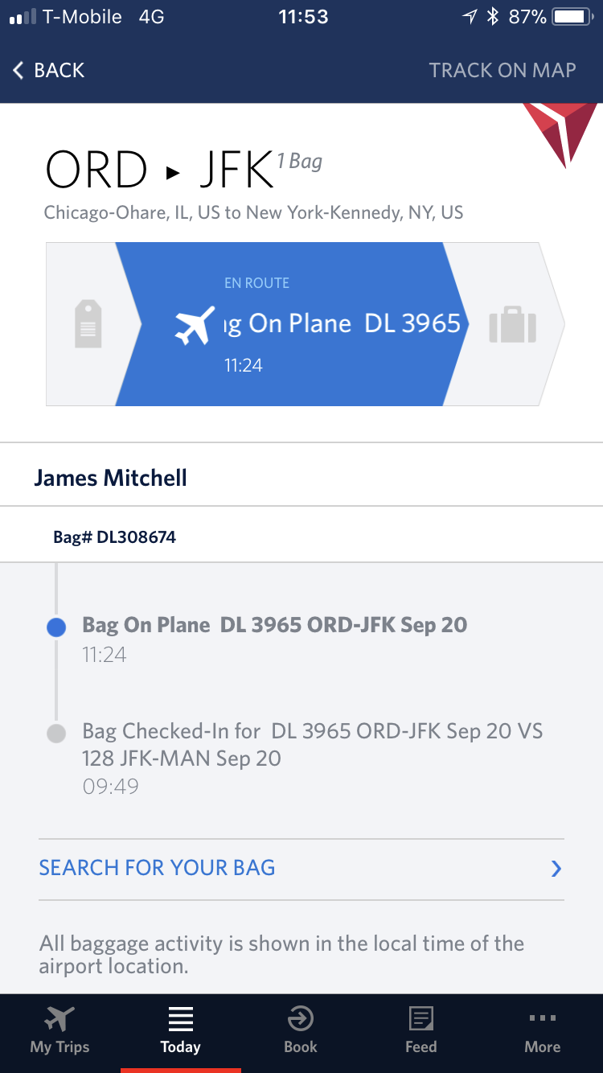Tap the James Mitchell passenger row
The height and width of the screenshot is (1073, 603).
[x=301, y=478]
